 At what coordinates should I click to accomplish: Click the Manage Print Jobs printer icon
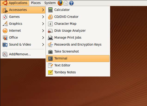coord(50,38)
